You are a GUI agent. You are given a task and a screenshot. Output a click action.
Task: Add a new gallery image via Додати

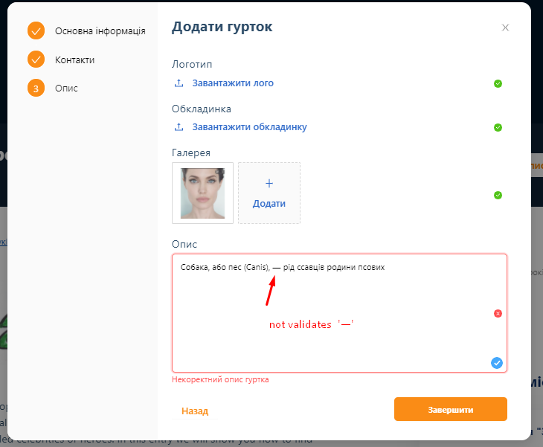(x=269, y=193)
